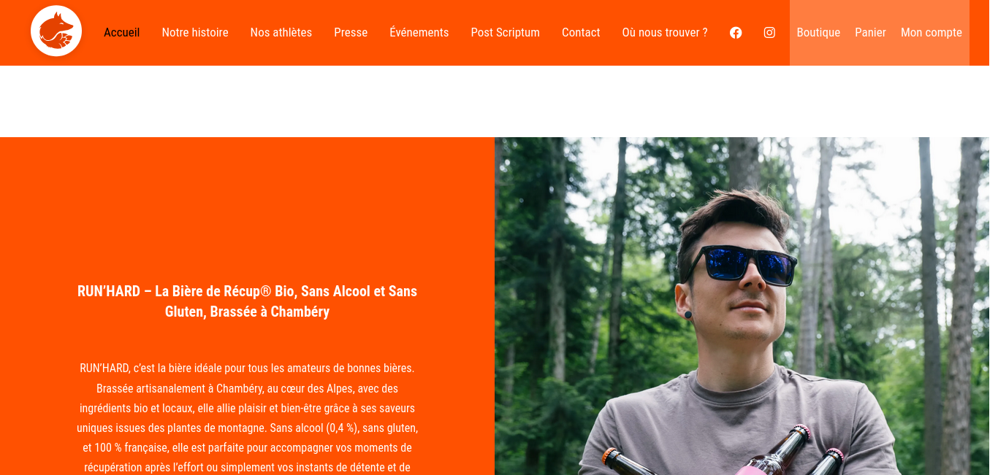Open the Instagram profile icon
The image size is (998, 475).
point(769,33)
